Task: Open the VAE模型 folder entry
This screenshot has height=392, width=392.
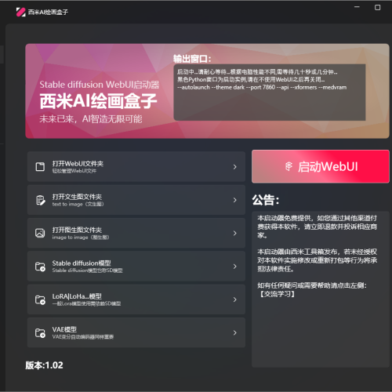Action: pyautogui.click(x=136, y=332)
